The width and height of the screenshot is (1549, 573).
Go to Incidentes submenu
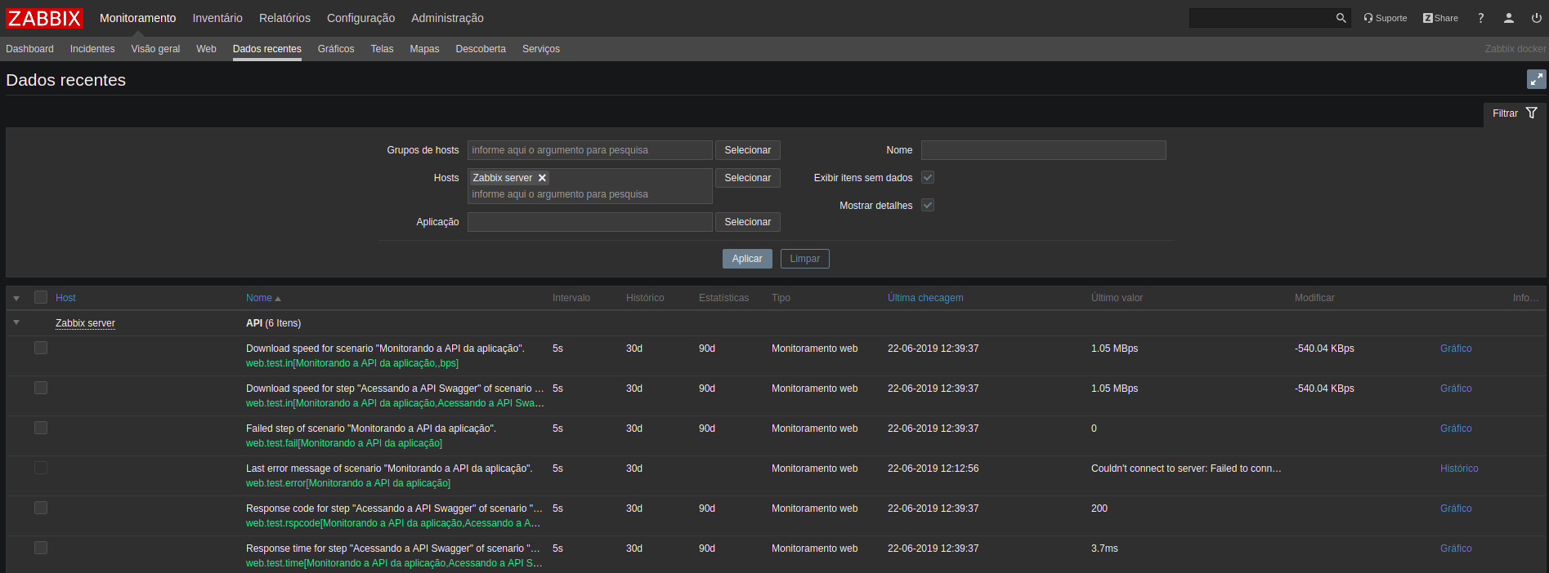click(x=92, y=49)
